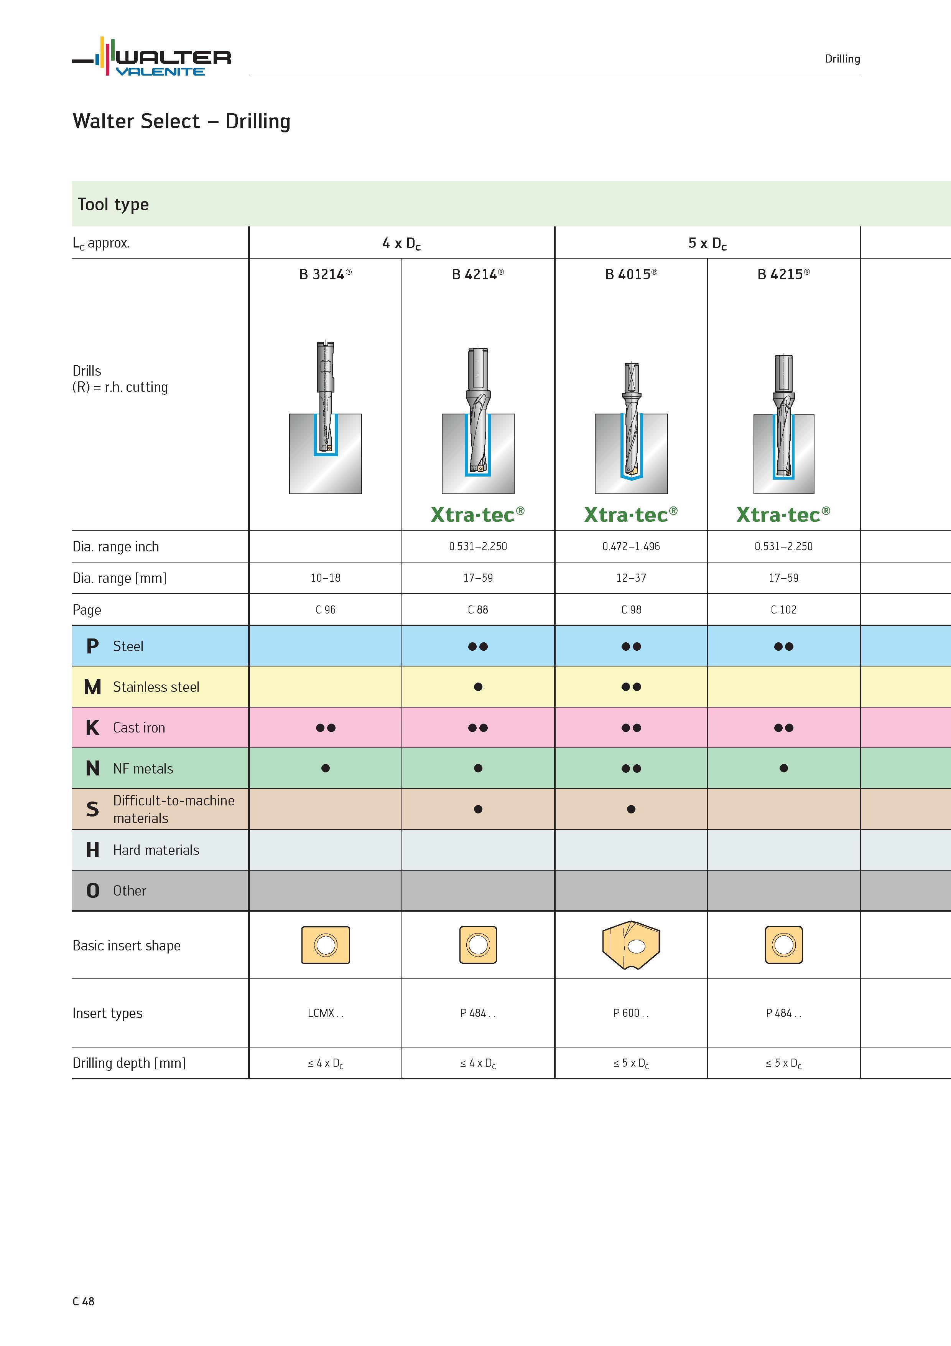The height and width of the screenshot is (1346, 951).
Task: Click the Walter Valenite logo
Action: tap(152, 57)
